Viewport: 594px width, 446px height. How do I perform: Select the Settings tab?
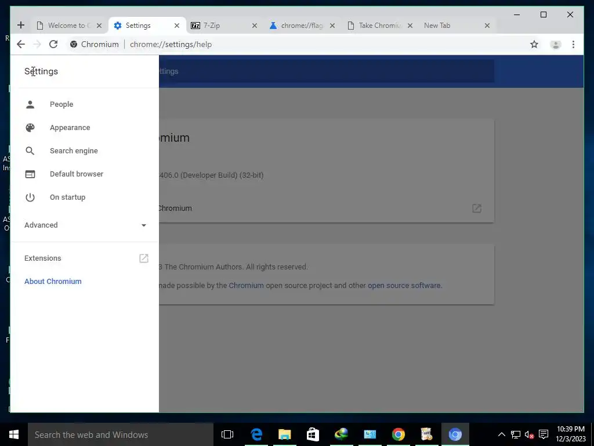coord(147,26)
